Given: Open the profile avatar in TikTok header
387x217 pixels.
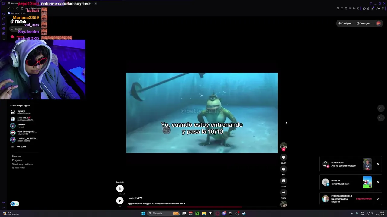Looking at the screenshot, I should pos(378,23).
